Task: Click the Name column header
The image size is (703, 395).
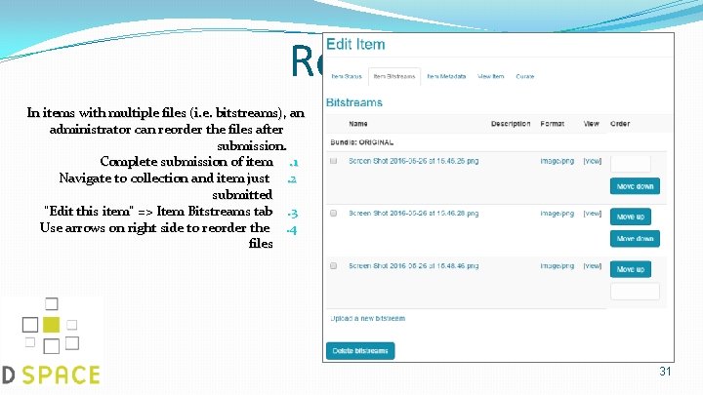Action: tap(358, 124)
